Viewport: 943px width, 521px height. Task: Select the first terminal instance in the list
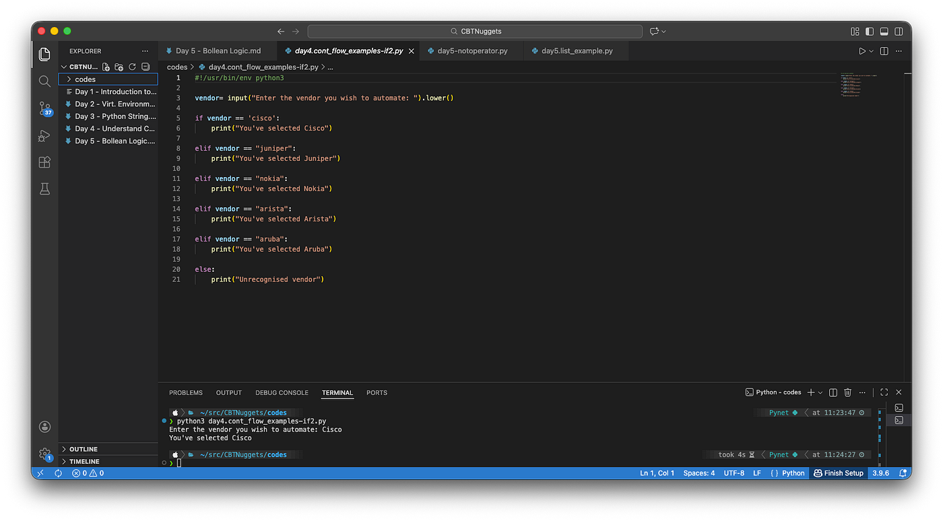click(x=899, y=407)
